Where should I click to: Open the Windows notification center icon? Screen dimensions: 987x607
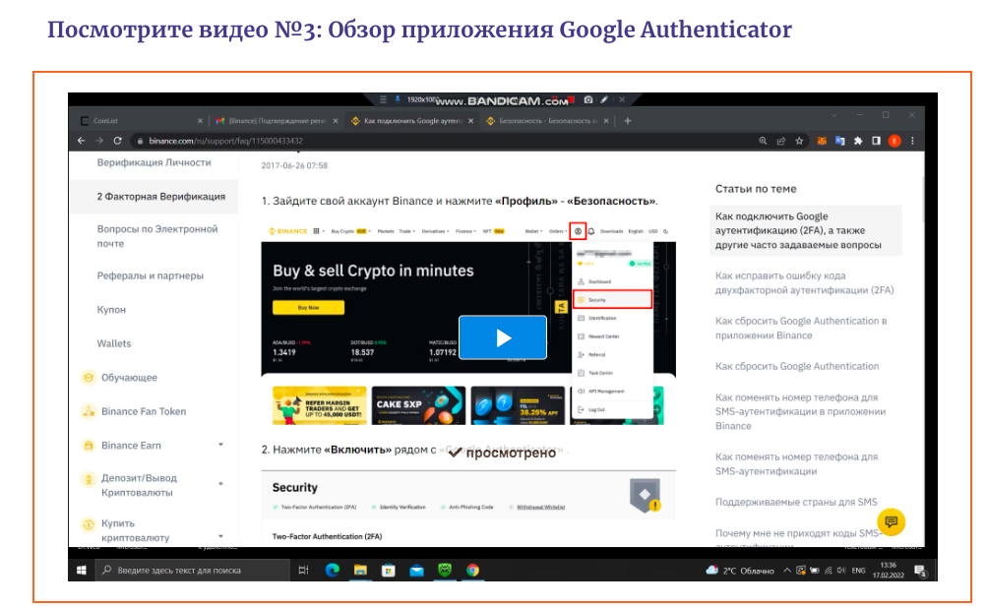[x=920, y=571]
